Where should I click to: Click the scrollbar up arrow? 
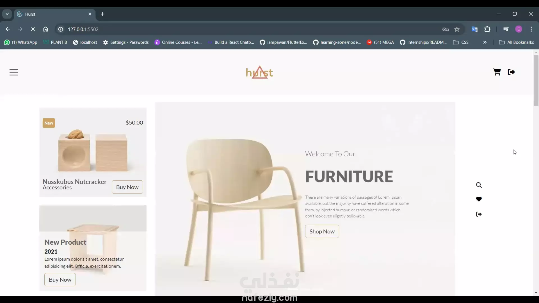536,52
